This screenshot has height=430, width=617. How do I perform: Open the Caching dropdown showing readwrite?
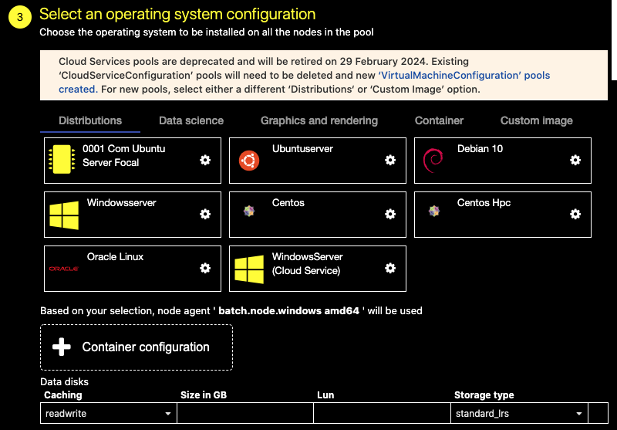[x=108, y=414]
